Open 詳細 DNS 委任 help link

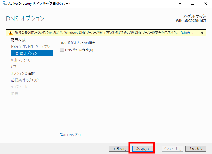70,135
